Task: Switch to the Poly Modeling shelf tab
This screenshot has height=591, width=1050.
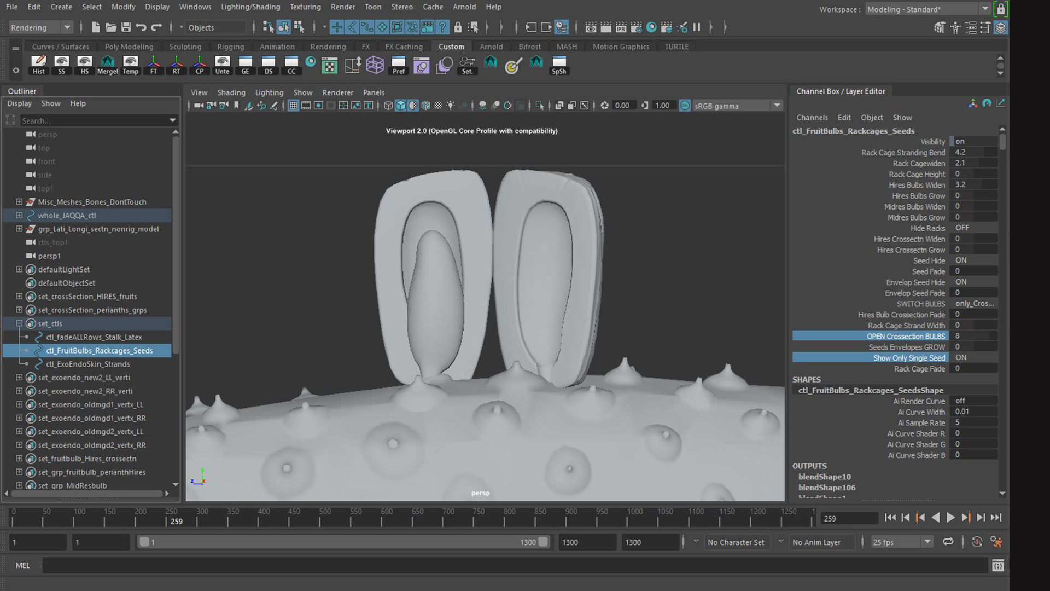Action: click(x=129, y=47)
